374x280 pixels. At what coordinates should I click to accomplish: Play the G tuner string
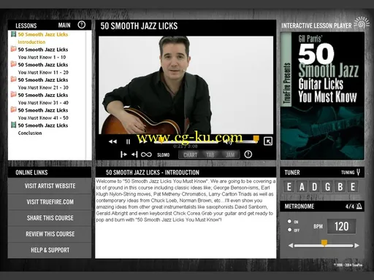click(327, 187)
